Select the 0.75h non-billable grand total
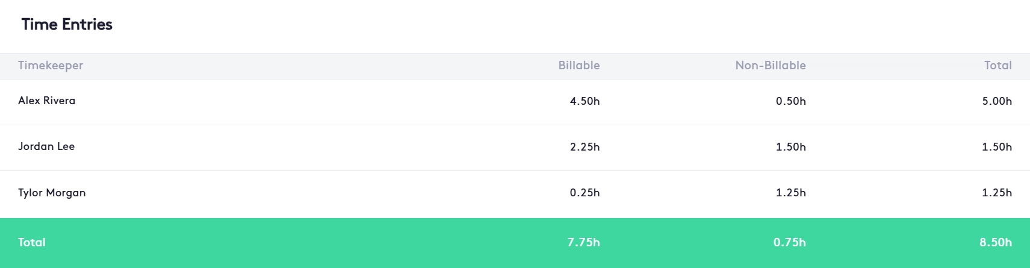 coord(789,243)
